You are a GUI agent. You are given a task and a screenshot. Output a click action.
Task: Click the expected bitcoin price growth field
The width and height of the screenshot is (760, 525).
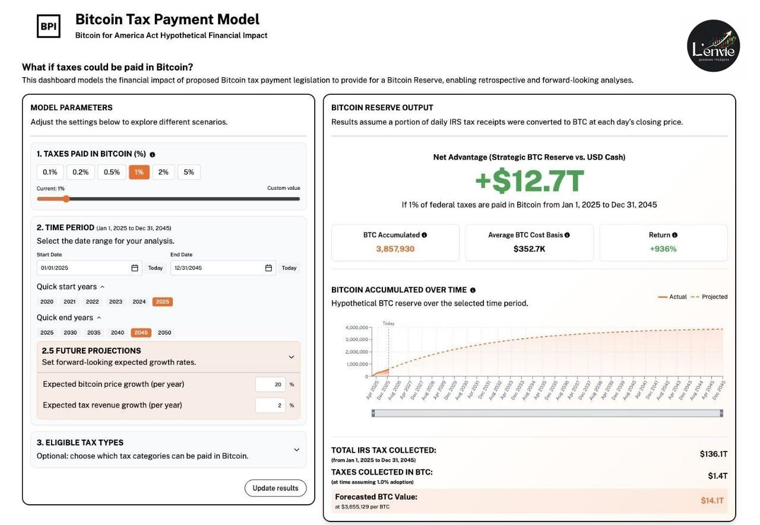coord(271,384)
